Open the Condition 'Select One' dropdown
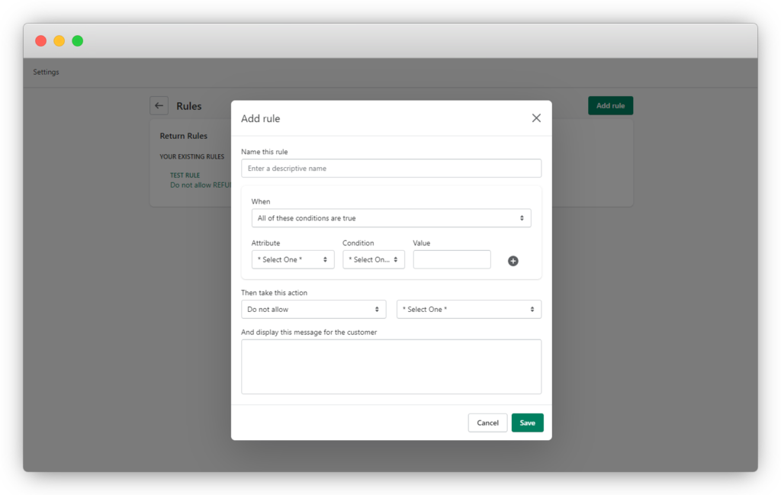 (374, 259)
